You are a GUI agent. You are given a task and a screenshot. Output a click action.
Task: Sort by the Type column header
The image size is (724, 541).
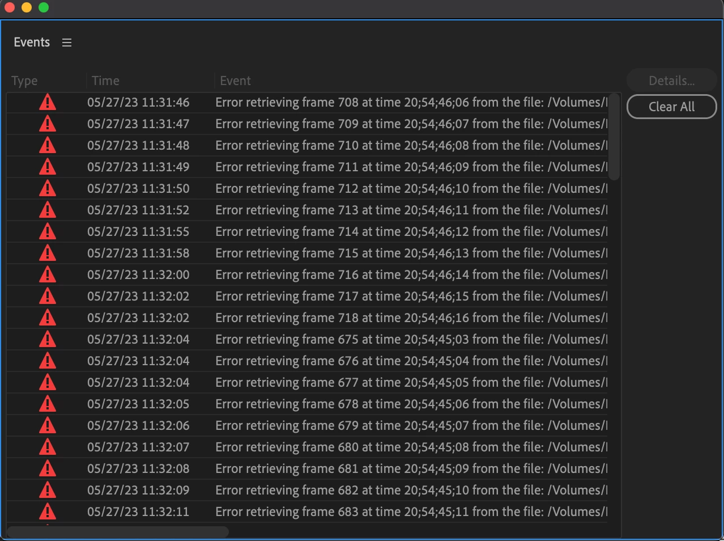24,81
